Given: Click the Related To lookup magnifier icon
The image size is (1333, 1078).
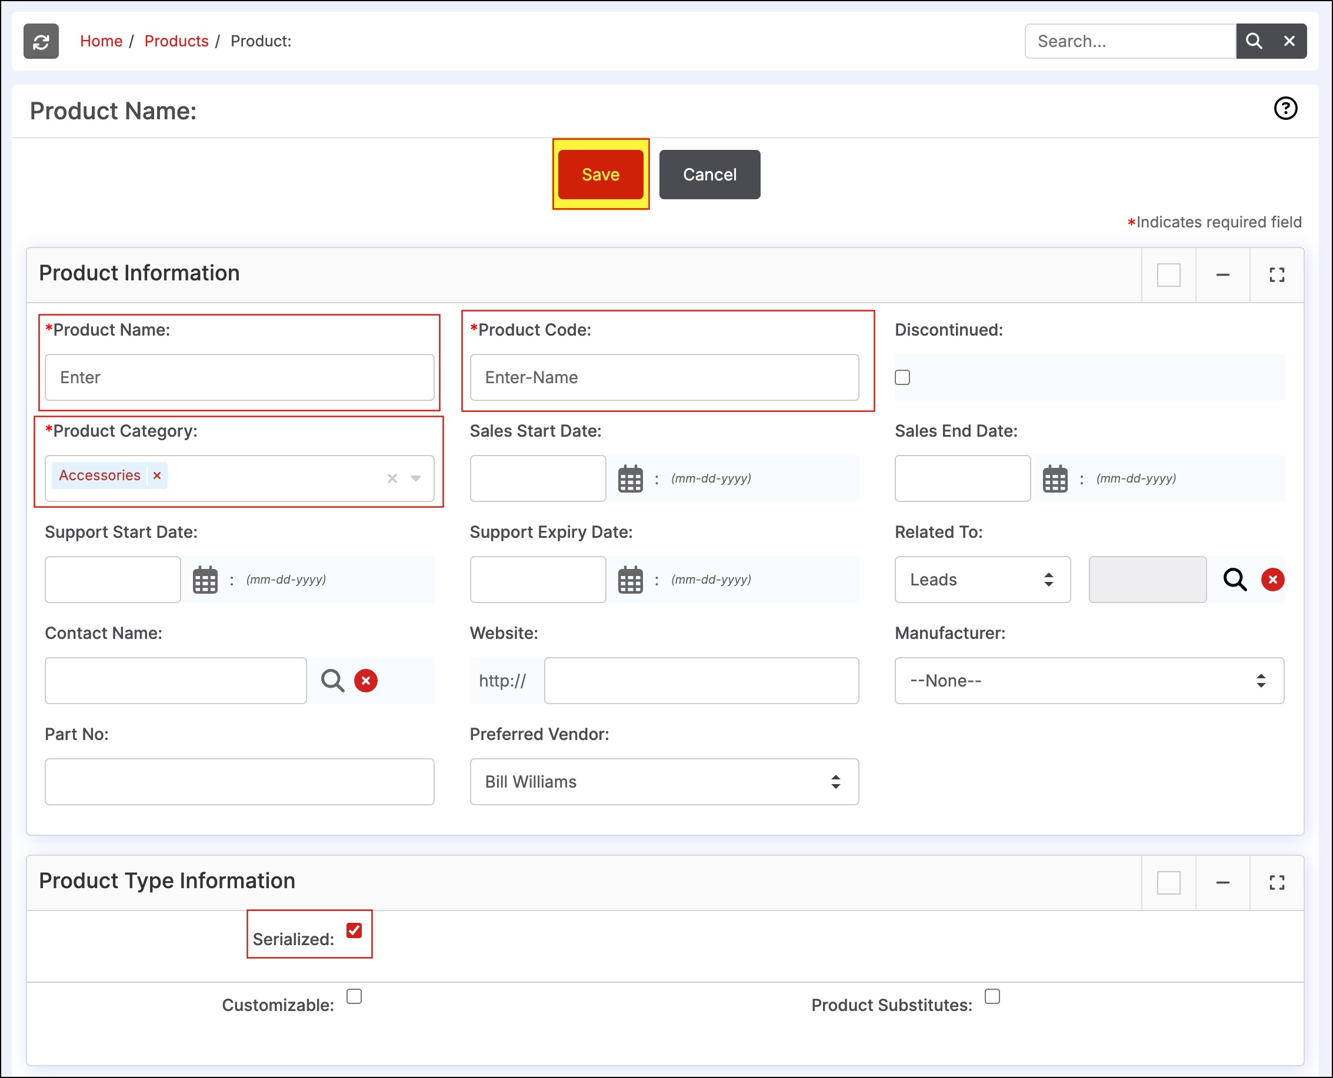Looking at the screenshot, I should click(1235, 580).
